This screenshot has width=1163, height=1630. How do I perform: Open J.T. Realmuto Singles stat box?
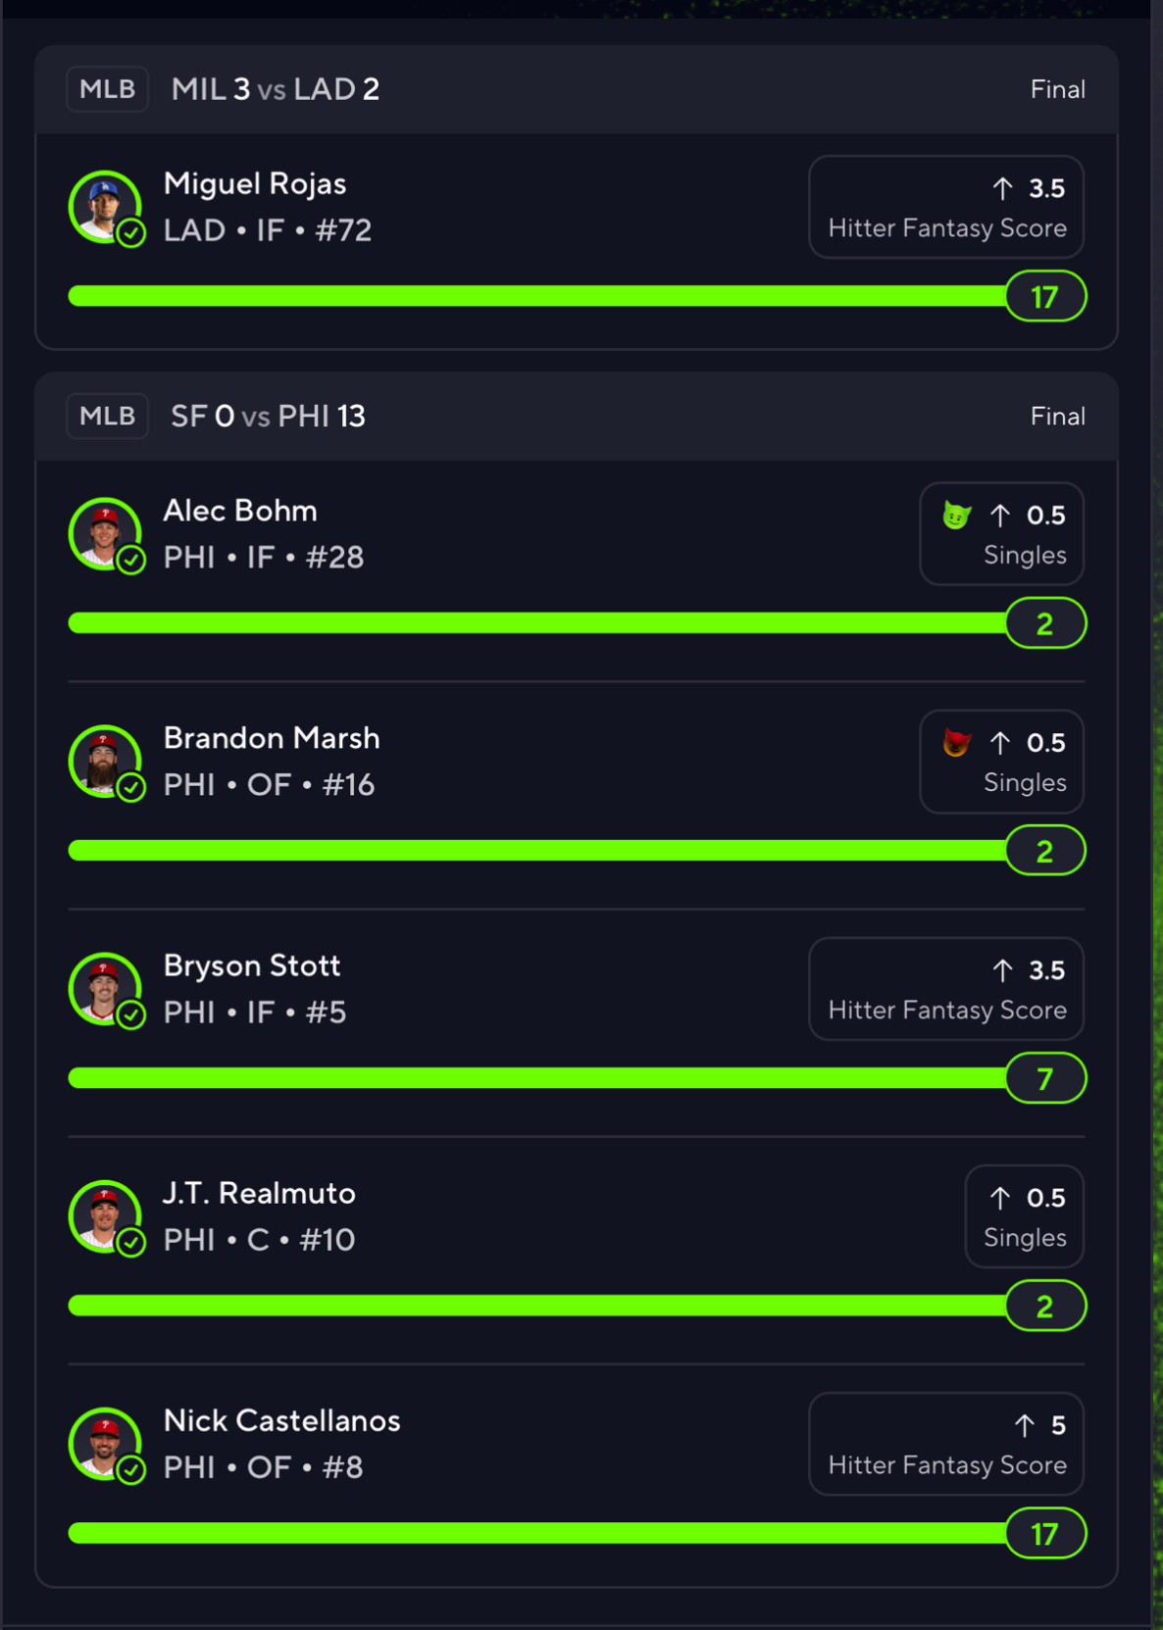(1025, 1216)
